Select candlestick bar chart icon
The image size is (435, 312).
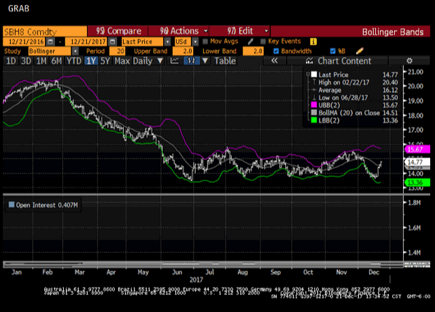[192, 60]
